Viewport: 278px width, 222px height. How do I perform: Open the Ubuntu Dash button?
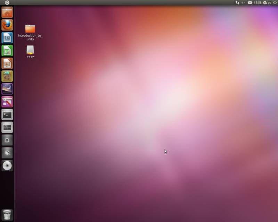pos(7,2)
